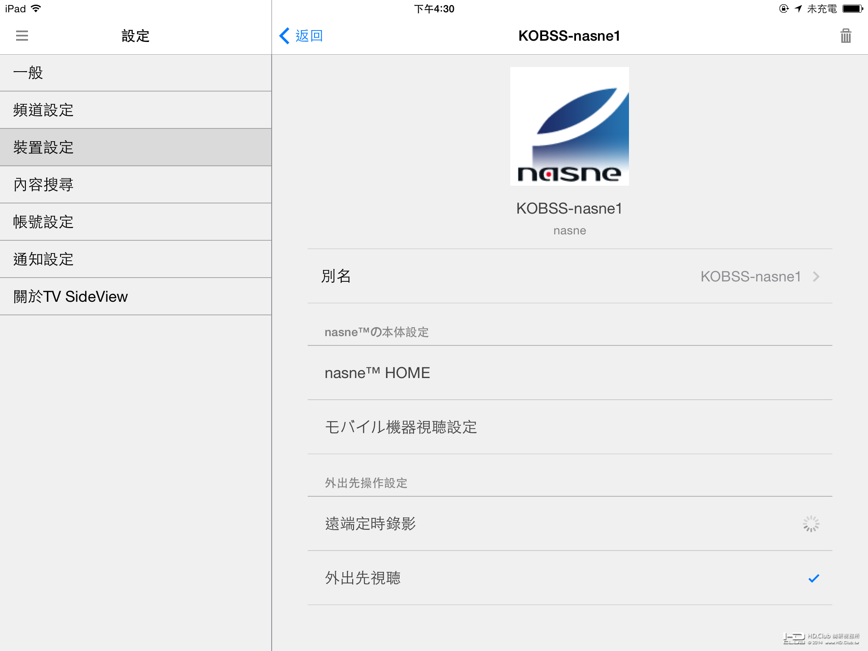Open the hamburger menu icon

[22, 36]
